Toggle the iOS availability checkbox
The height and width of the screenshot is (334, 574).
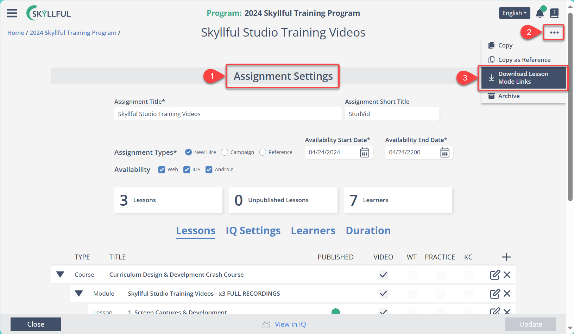tap(187, 169)
